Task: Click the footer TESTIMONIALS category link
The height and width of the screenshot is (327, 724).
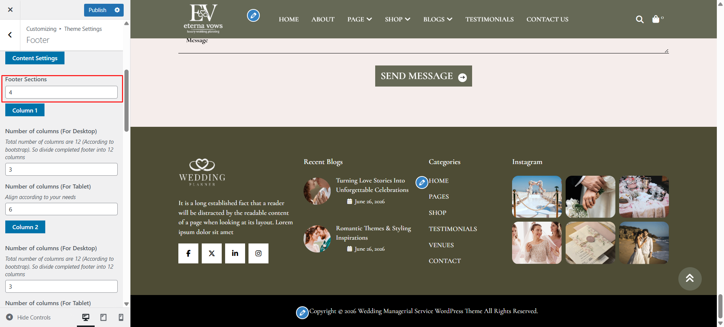Action: (x=453, y=229)
